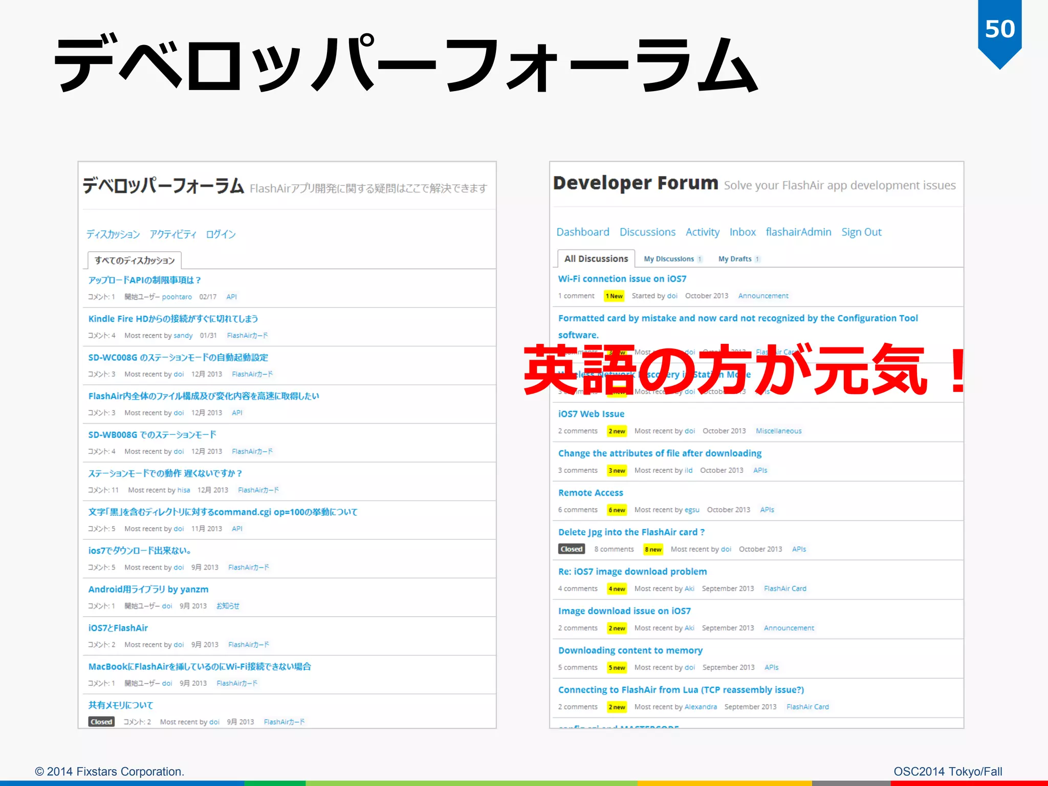Viewport: 1048px width, 786px height.
Task: Click the Closed badge on 共有メモリについて
Action: 101,722
